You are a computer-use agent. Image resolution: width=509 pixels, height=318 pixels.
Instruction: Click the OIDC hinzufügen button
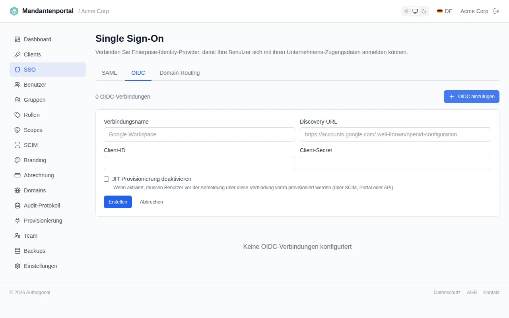(472, 97)
